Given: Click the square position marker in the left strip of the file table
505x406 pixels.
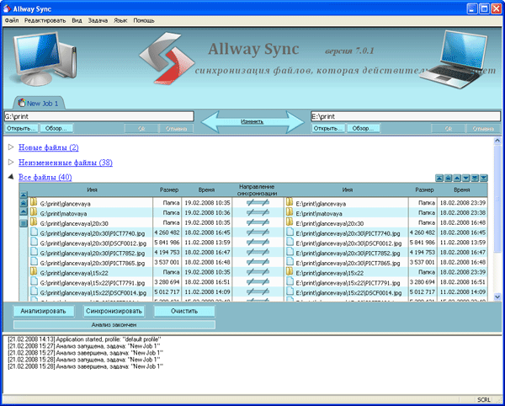Looking at the screenshot, I should pyautogui.click(x=24, y=223).
